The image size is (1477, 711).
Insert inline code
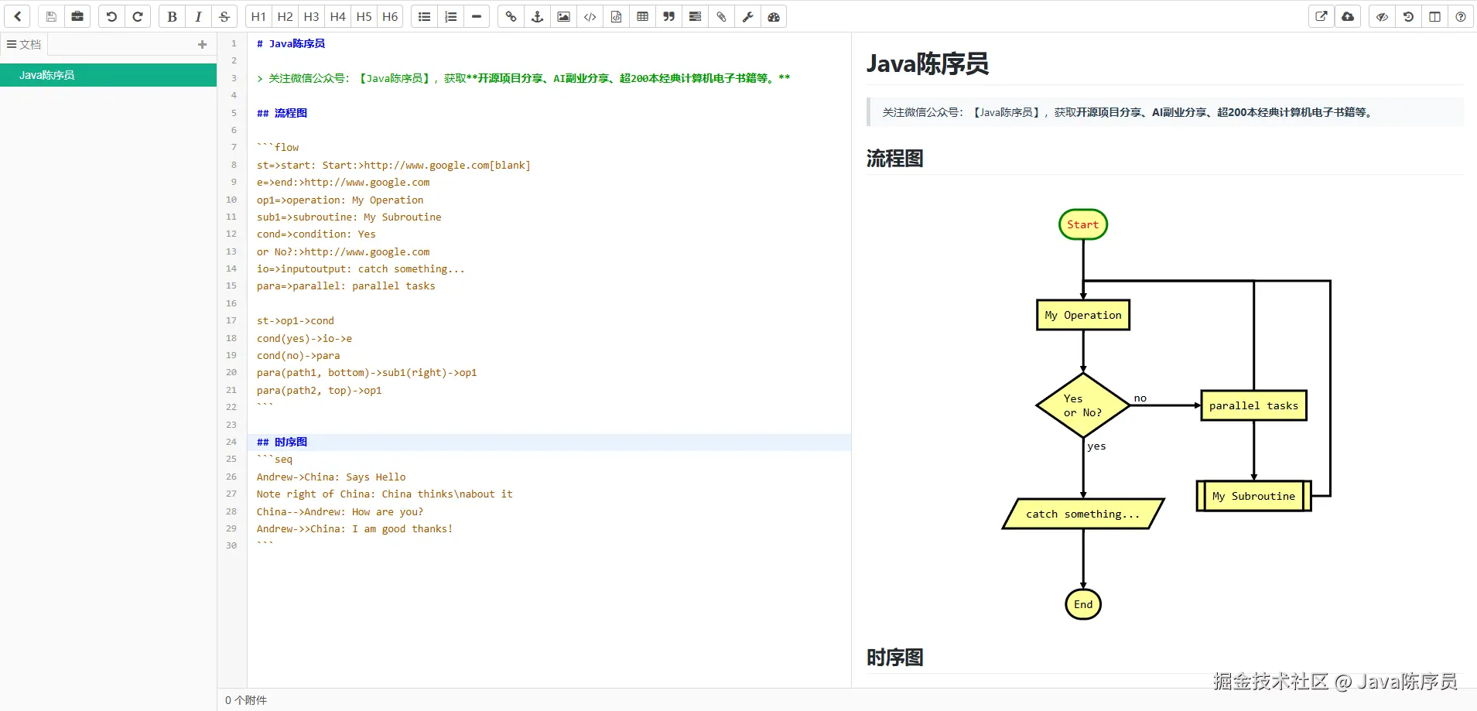(590, 16)
